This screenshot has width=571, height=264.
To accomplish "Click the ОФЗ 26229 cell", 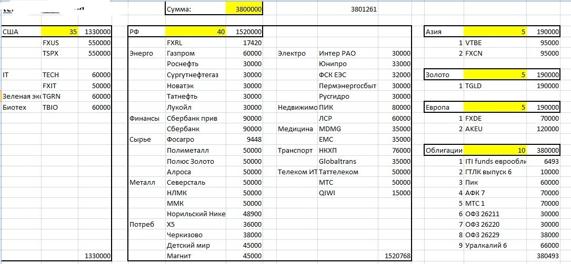I will pos(495,235).
